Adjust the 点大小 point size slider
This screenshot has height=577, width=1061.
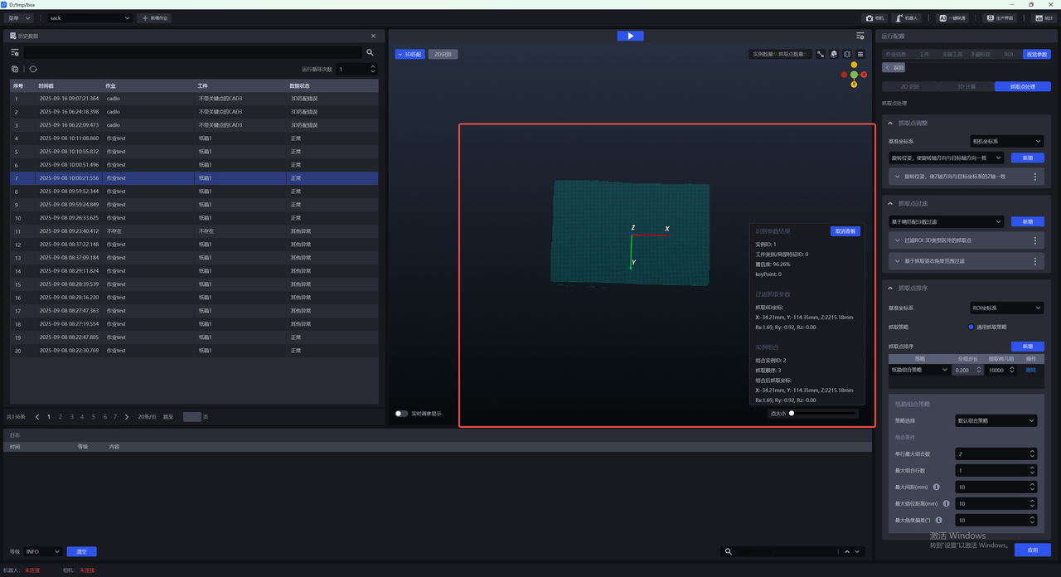pos(792,413)
